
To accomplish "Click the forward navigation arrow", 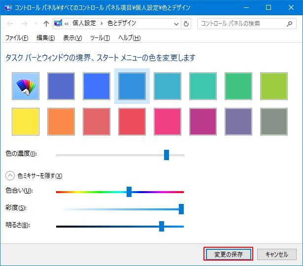I will click(24, 24).
